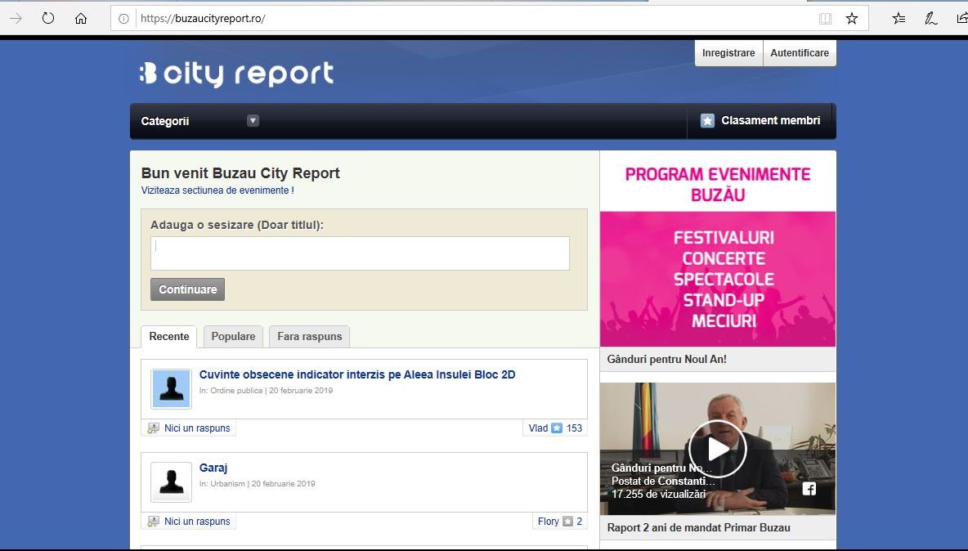
Task: Select the Recente tab
Action: point(168,336)
